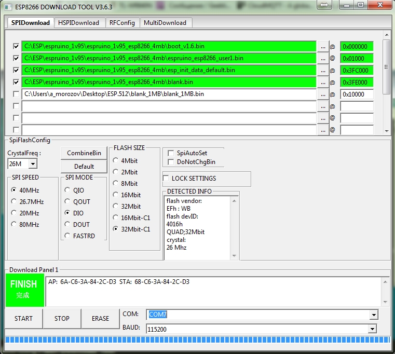Click the DETECTED INFO scroll down arrow
395x354 pixels.
click(234, 256)
